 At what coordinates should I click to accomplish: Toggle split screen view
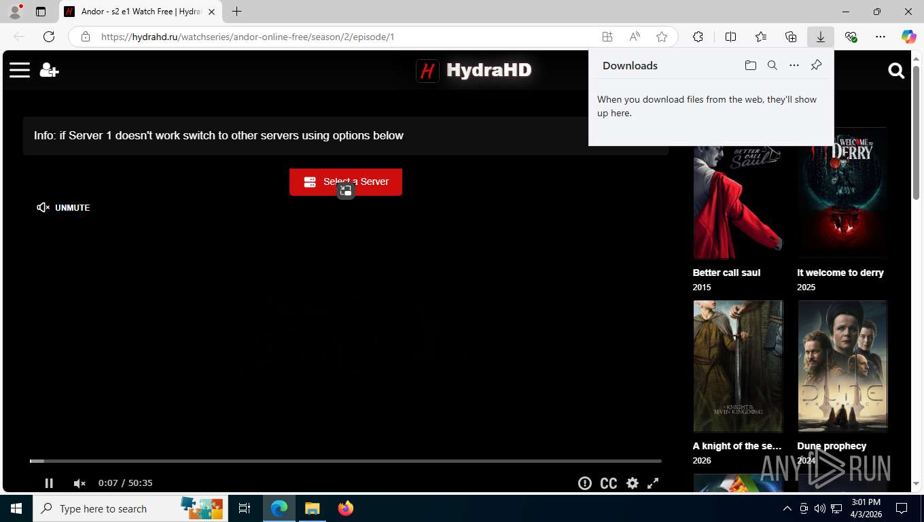pos(731,37)
